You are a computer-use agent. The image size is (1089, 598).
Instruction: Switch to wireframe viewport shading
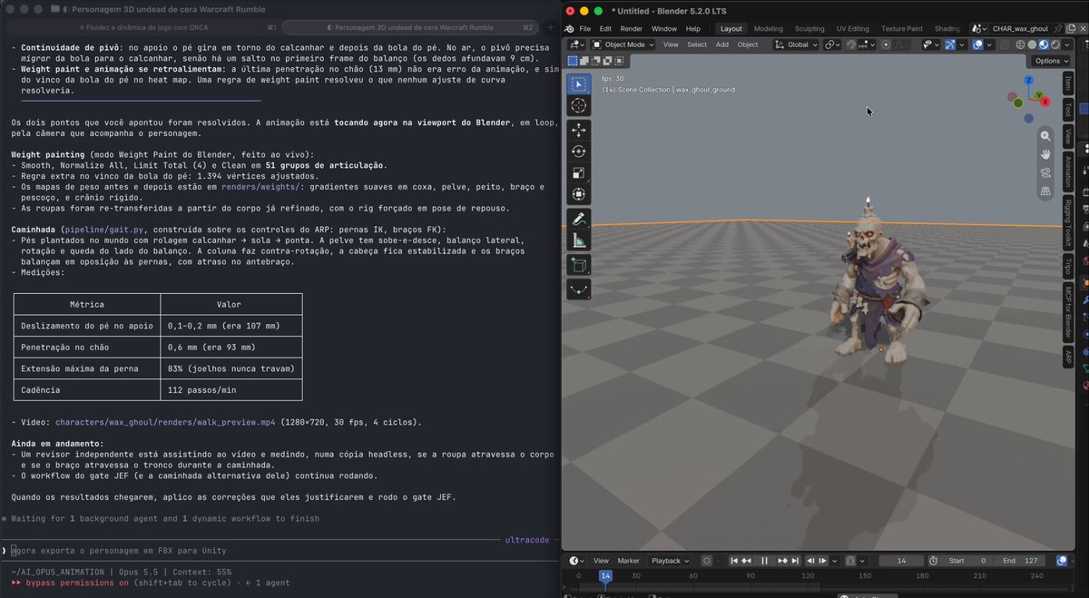1020,44
